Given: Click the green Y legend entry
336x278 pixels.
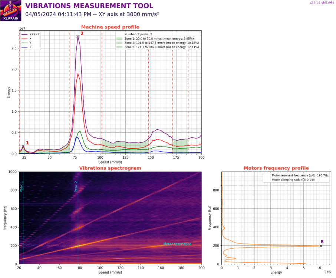Looking at the screenshot, I should click(27, 43).
